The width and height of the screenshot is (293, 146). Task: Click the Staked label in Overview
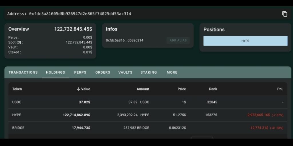(15, 52)
